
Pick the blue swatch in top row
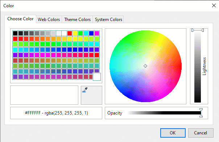pyautogui.click(x=91, y=33)
